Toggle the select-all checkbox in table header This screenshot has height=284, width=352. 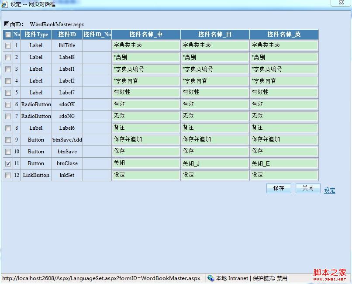pyautogui.click(x=8, y=35)
